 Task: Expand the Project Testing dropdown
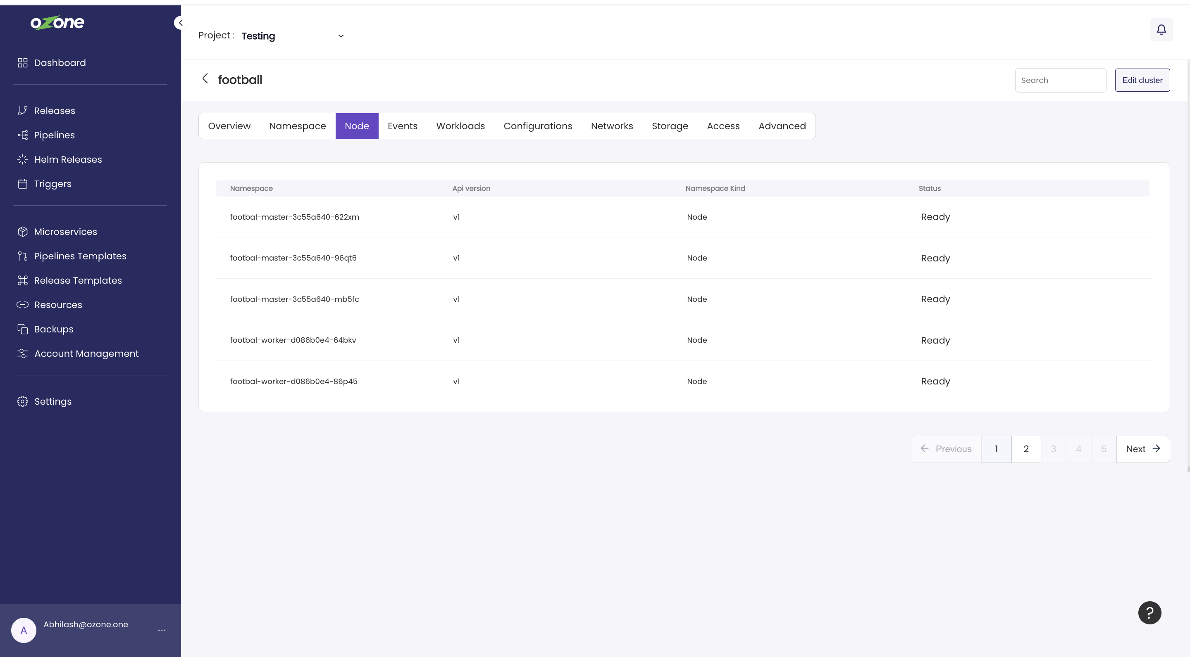pyautogui.click(x=293, y=36)
